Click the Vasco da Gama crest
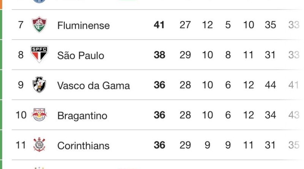The image size is (304, 169). (x=39, y=85)
